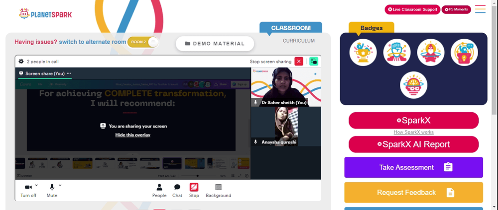
Task: Expand the camera options chevron
Action: [x=36, y=185]
